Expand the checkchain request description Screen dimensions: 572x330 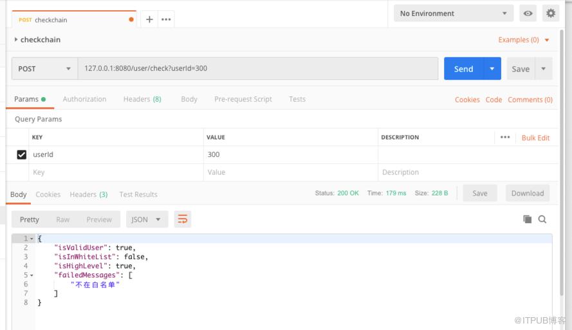(15, 39)
